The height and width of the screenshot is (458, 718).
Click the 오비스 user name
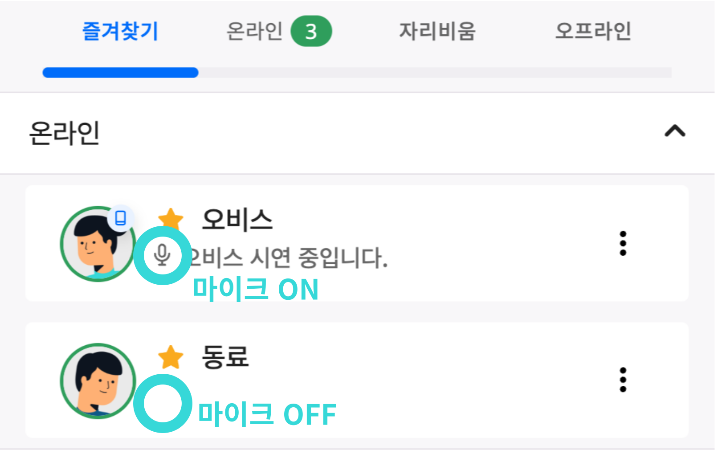point(237,219)
